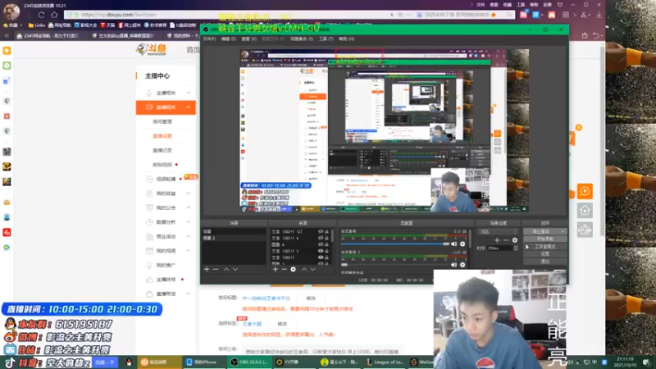Image resolution: width=656 pixels, height=369 pixels.
Task: Move scene up in the Scenes panel
Action: coord(226,270)
